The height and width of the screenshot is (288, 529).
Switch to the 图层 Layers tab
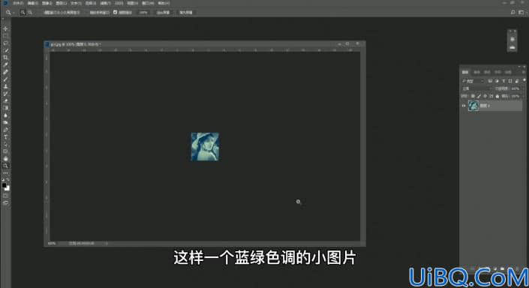tap(465, 72)
